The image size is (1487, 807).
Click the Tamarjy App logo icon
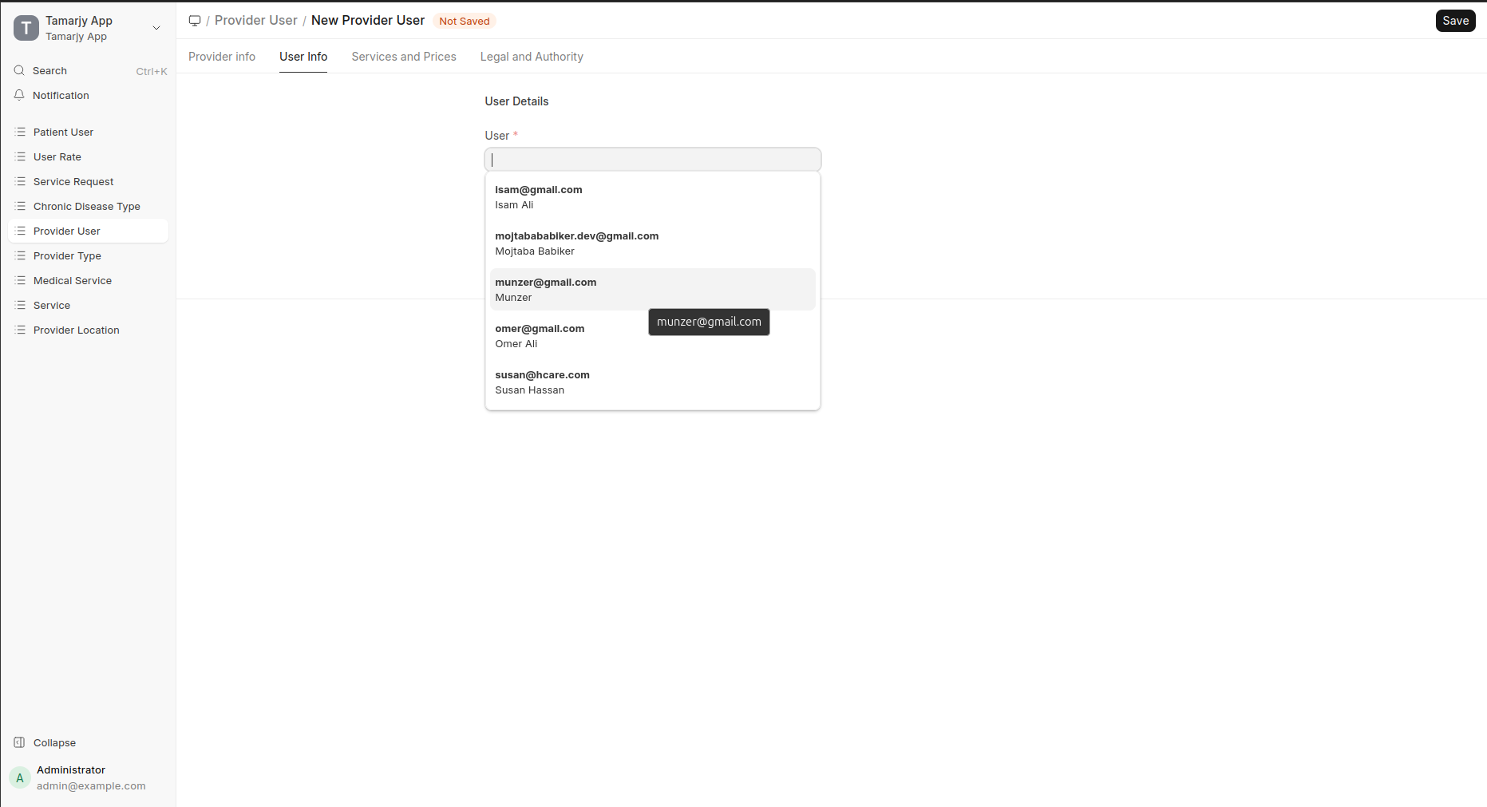point(26,28)
